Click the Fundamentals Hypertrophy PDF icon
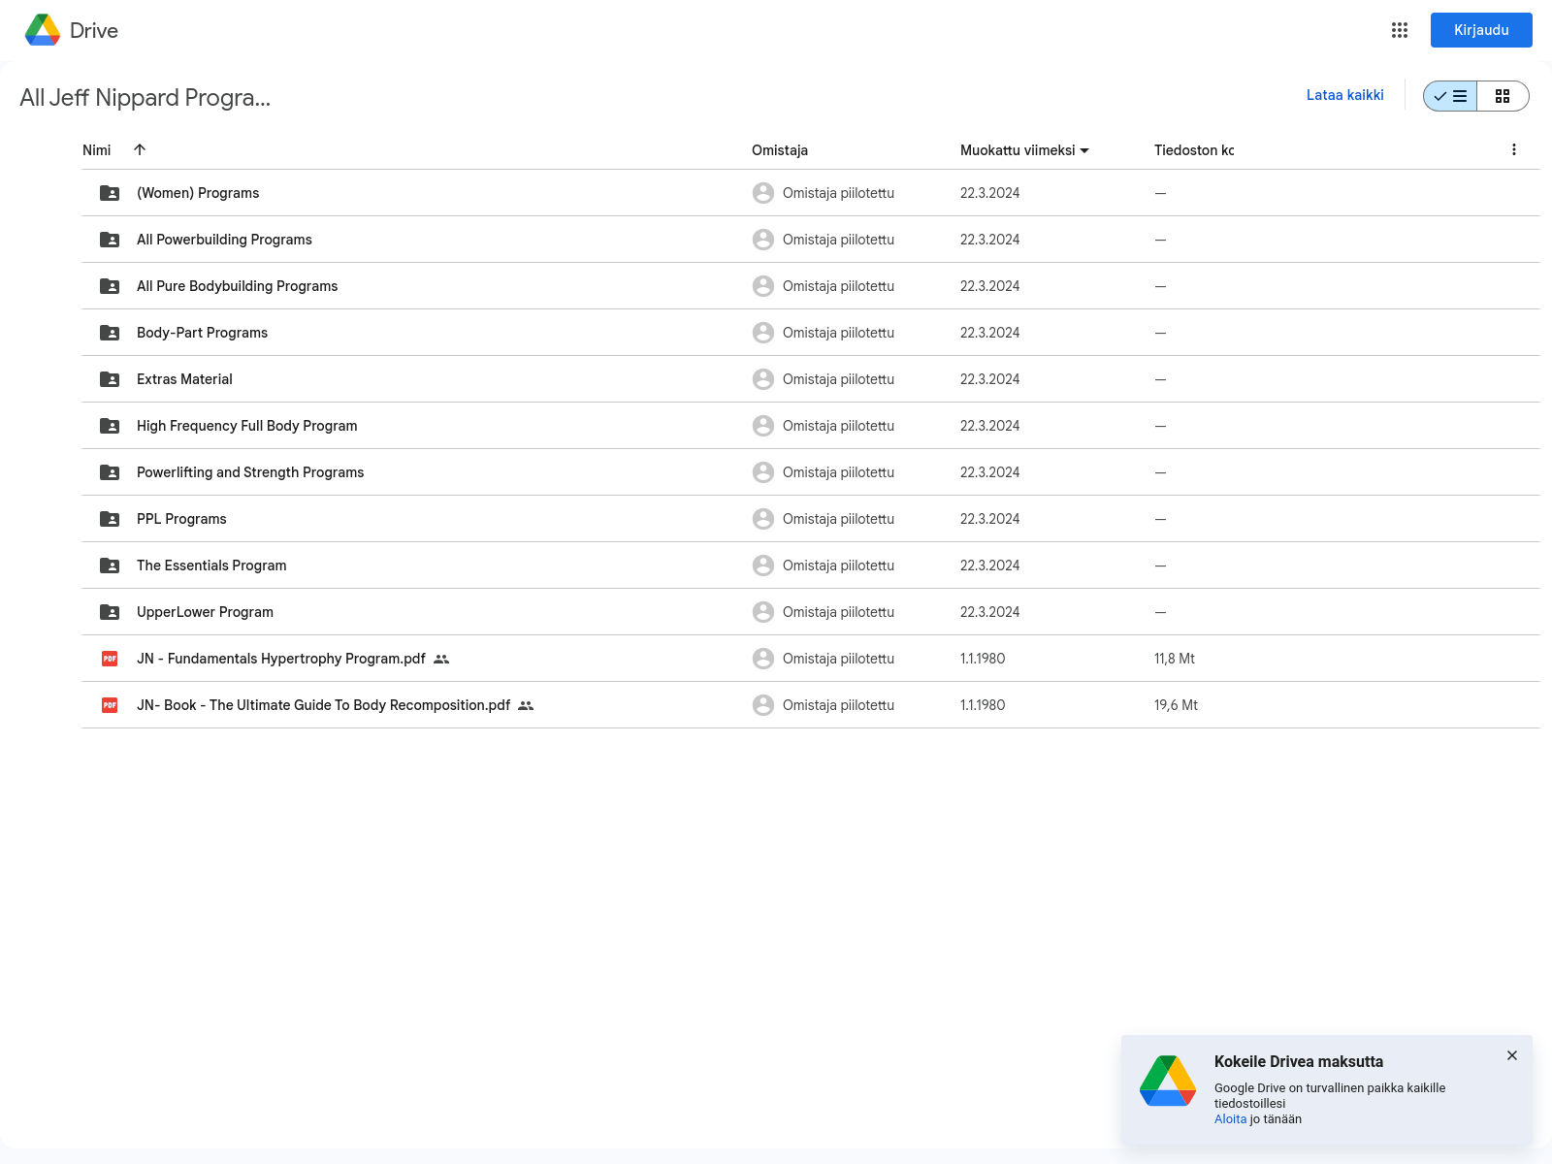Screen dimensions: 1552x1164 click(110, 659)
